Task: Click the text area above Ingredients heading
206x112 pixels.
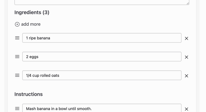Action: pyautogui.click(x=102, y=2)
